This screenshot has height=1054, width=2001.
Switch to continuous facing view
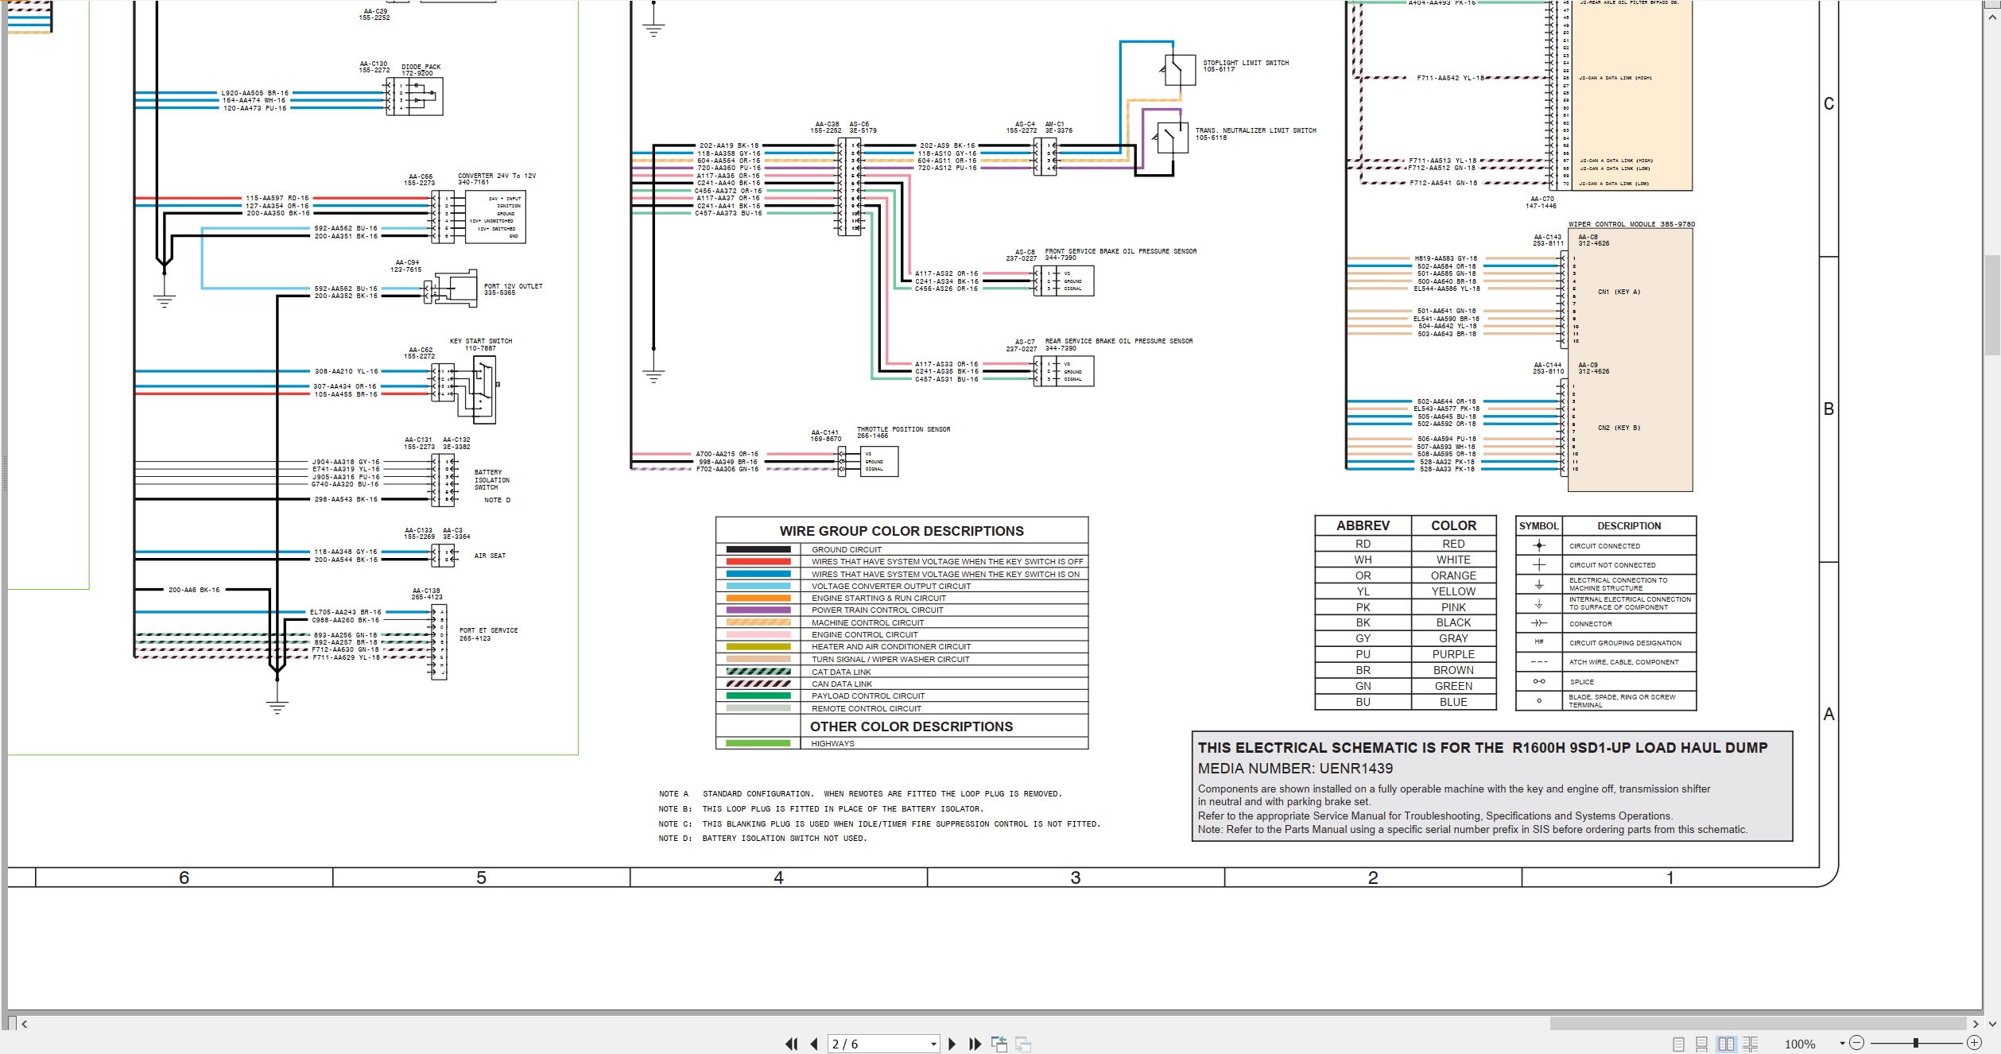pos(1750,1044)
